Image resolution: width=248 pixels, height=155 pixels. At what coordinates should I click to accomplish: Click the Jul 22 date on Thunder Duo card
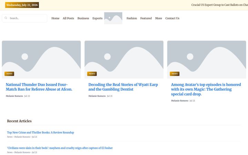[27, 96]
